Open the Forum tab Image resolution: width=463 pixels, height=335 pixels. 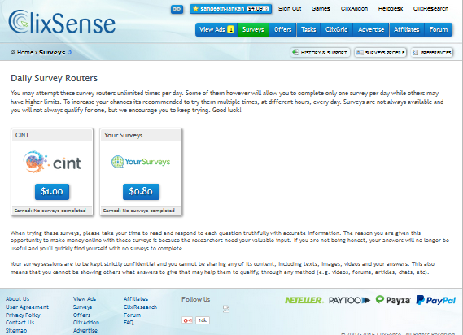click(x=439, y=29)
